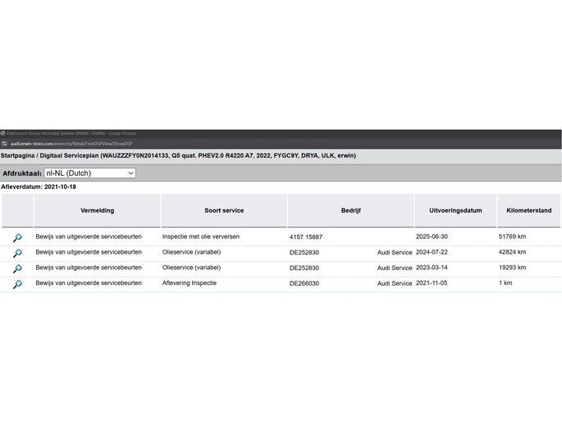The image size is (562, 422).
Task: Open details for the 2025-06-30 inspection entry
Action: tap(17, 237)
